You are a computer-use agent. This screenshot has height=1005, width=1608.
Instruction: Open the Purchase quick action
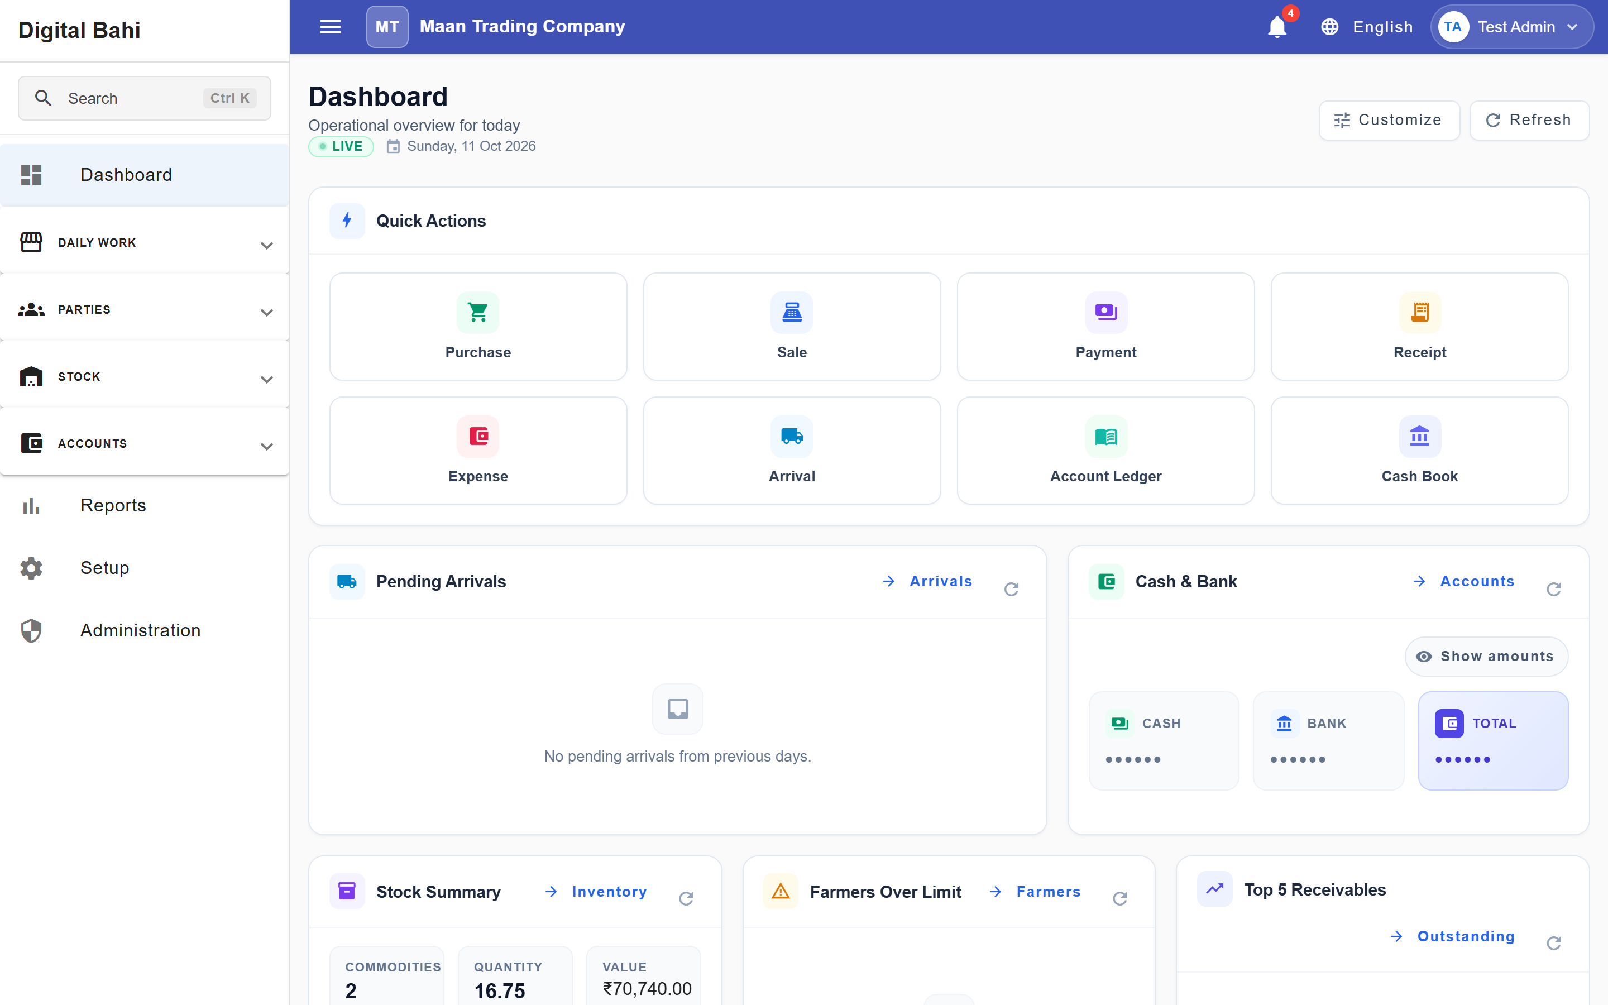tap(478, 327)
